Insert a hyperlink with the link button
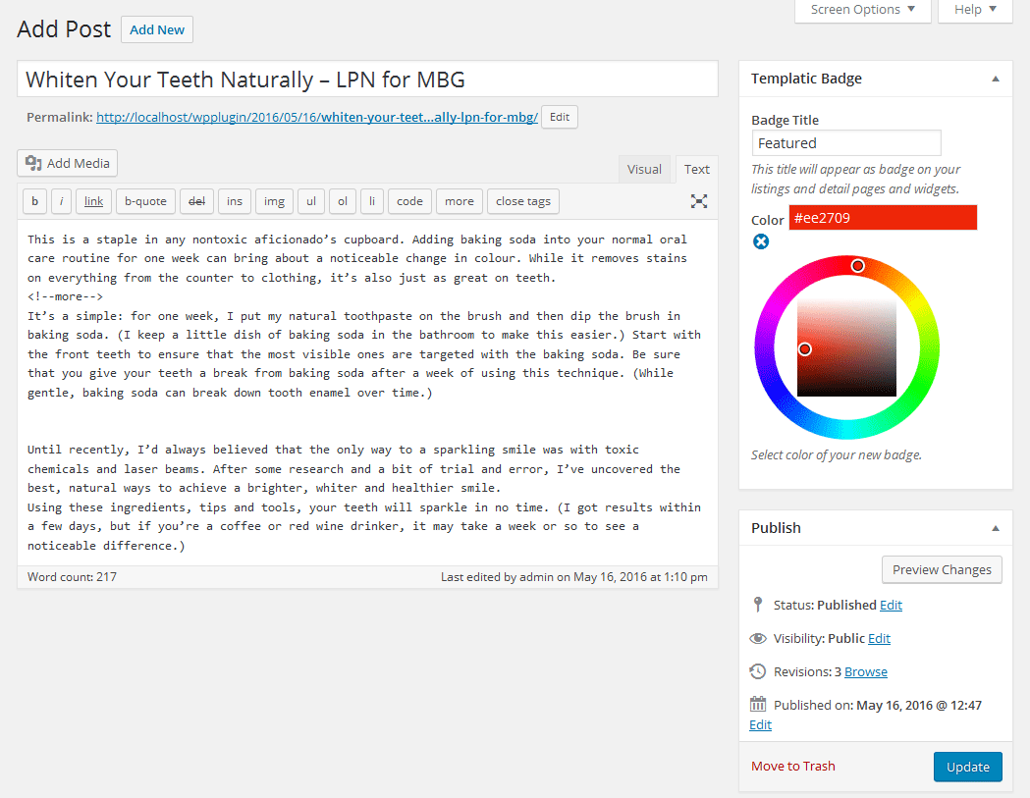The image size is (1030, 798). coord(93,201)
